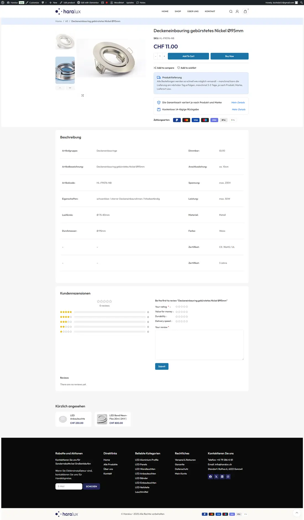Image resolution: width=304 pixels, height=520 pixels.
Task: Open LED Anbauleuchte recently viewed product
Action: coord(74,419)
